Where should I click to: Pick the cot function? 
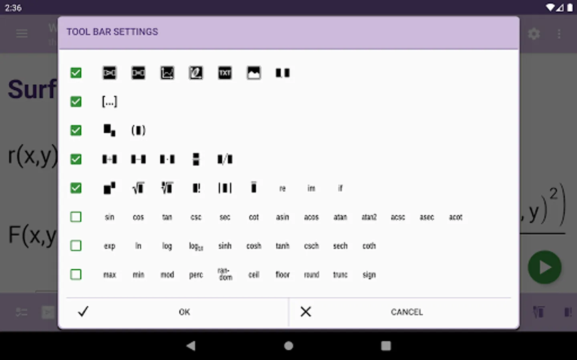pyautogui.click(x=254, y=217)
